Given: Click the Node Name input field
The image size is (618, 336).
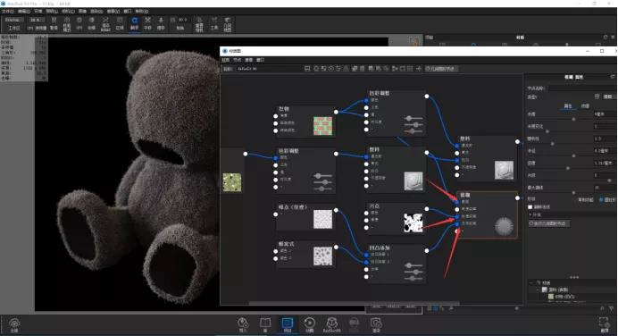Looking at the screenshot, I should point(582,88).
